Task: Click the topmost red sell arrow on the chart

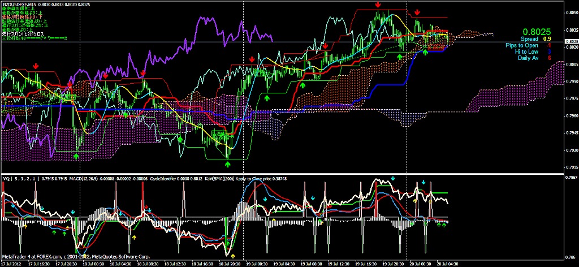Action: [x=378, y=5]
